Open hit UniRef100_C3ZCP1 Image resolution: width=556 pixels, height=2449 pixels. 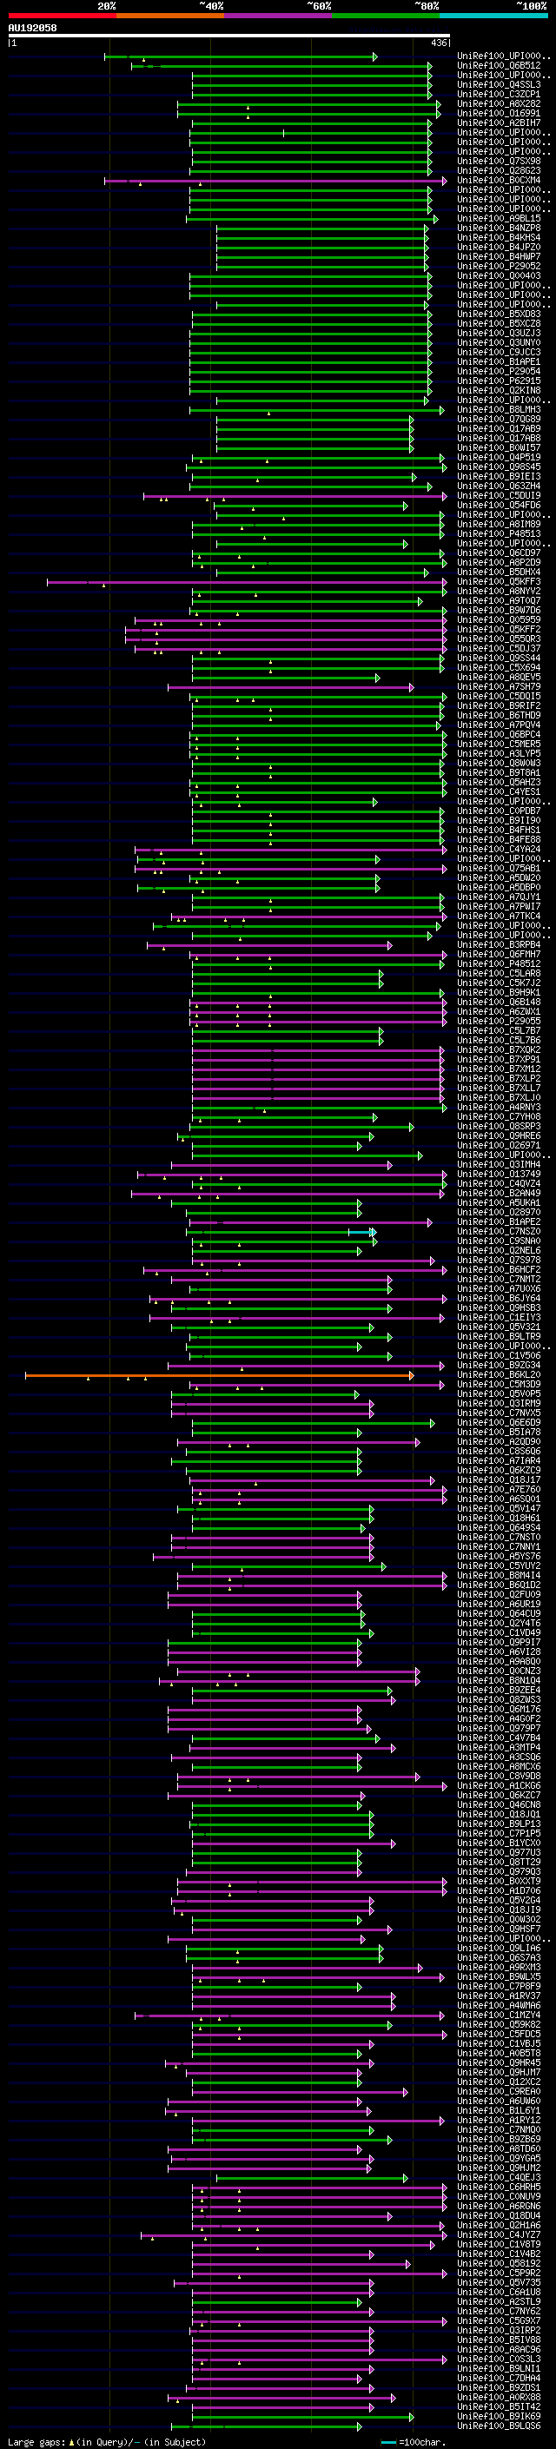click(499, 94)
